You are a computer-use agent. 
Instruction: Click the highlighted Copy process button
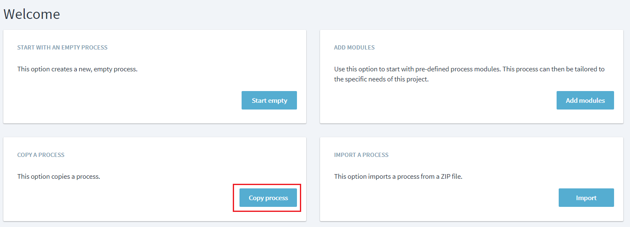tap(268, 198)
